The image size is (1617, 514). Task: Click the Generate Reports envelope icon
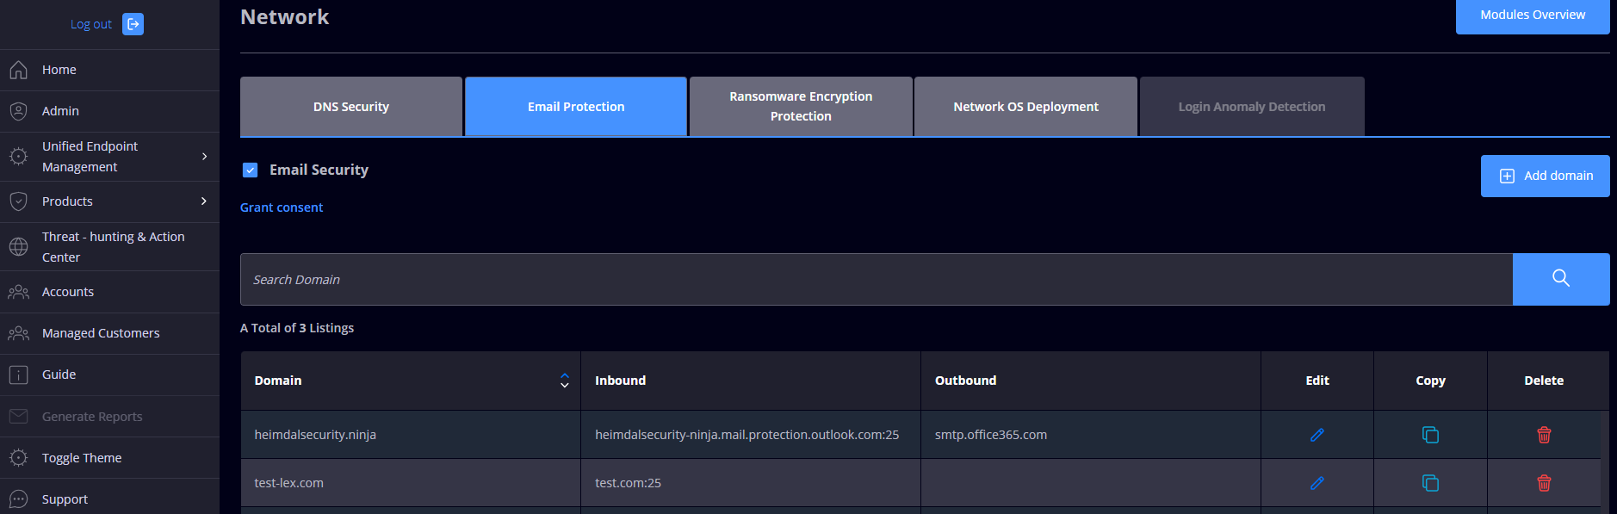pyautogui.click(x=18, y=417)
